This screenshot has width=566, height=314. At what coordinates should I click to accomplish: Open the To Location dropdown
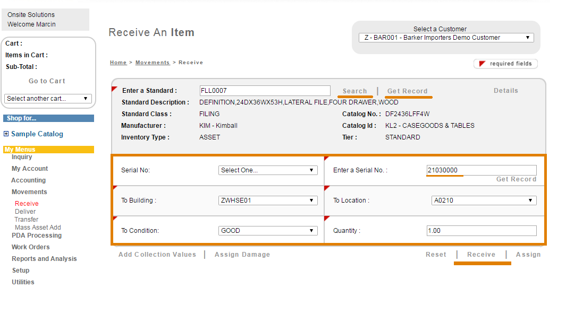tap(484, 200)
